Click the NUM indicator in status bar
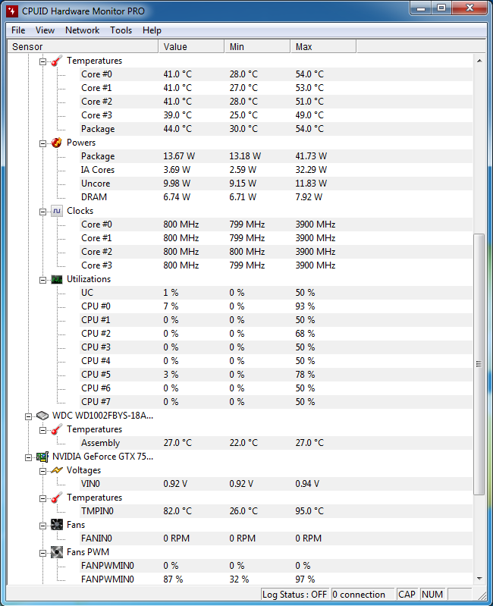The width and height of the screenshot is (493, 606). tap(432, 595)
